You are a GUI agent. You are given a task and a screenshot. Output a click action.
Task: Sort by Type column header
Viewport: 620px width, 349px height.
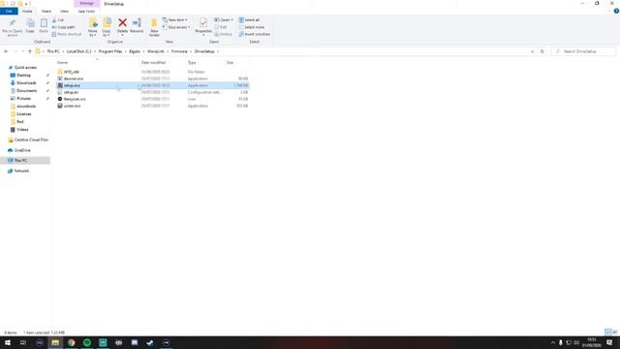tap(192, 62)
